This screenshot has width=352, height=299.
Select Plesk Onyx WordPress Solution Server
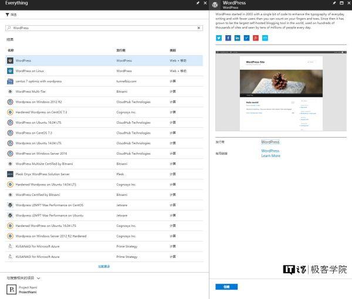tap(42, 174)
